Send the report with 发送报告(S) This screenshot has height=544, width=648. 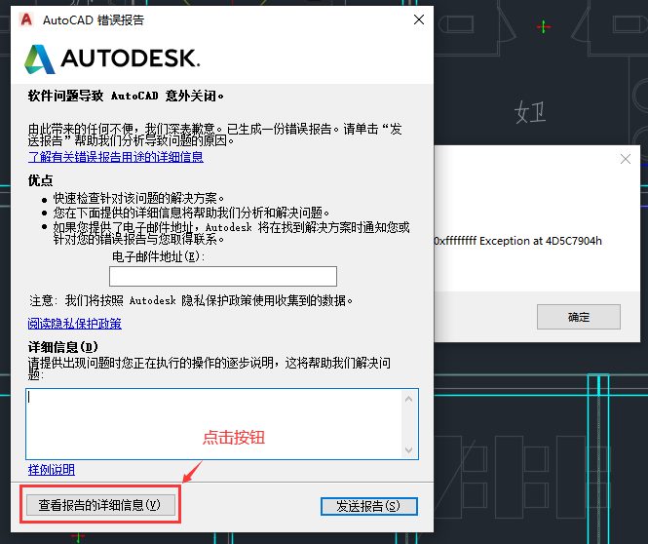point(368,506)
